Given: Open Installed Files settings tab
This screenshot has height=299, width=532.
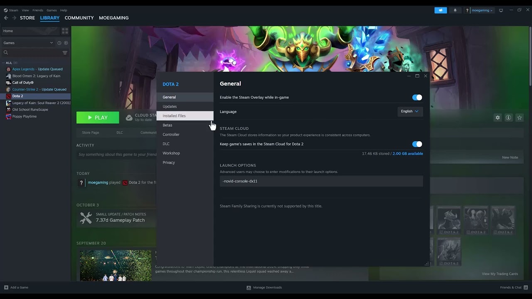Looking at the screenshot, I should pos(185,116).
